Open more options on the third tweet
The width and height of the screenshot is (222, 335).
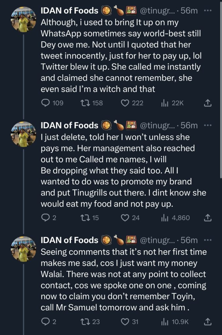click(x=208, y=240)
